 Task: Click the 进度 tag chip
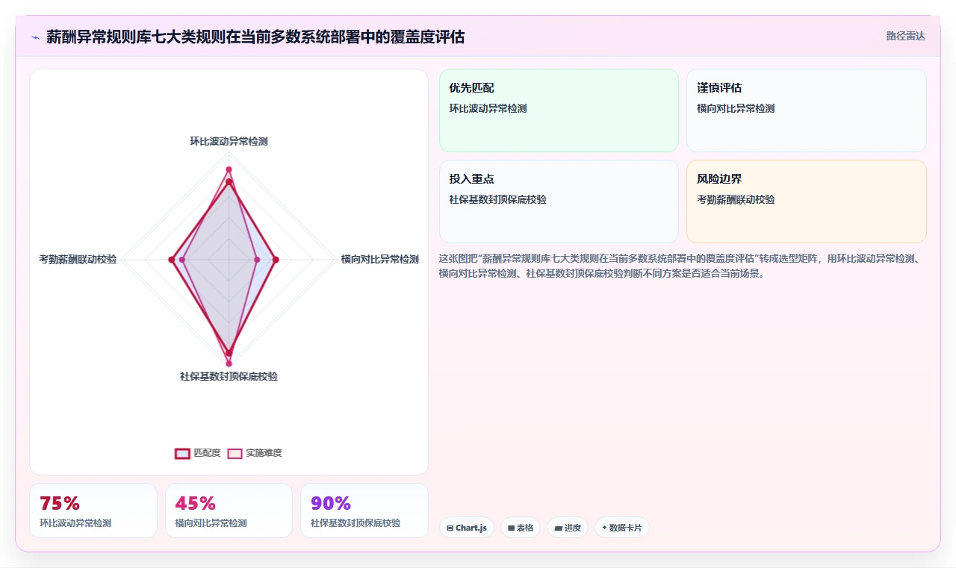point(568,528)
